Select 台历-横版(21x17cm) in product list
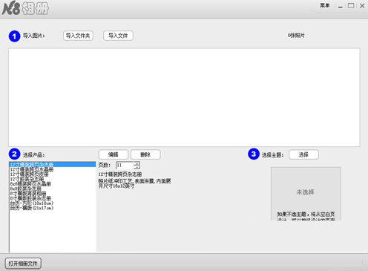Screen dimensions: 368x271 coord(53,208)
